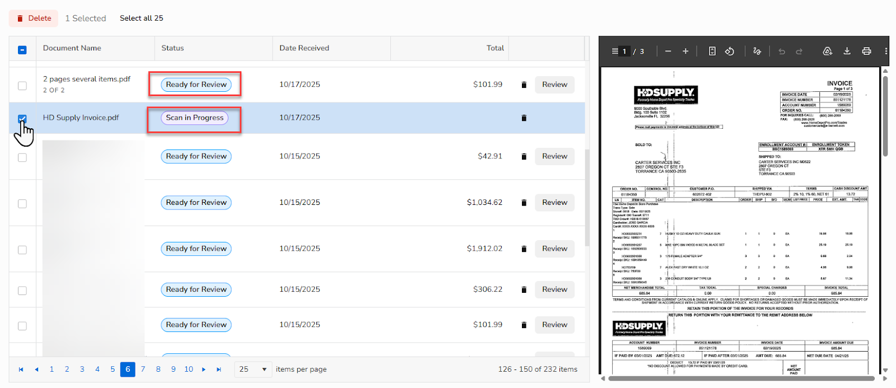The width and height of the screenshot is (896, 388).
Task: Click the PDF viewer vertical scrollbar
Action: [885, 116]
